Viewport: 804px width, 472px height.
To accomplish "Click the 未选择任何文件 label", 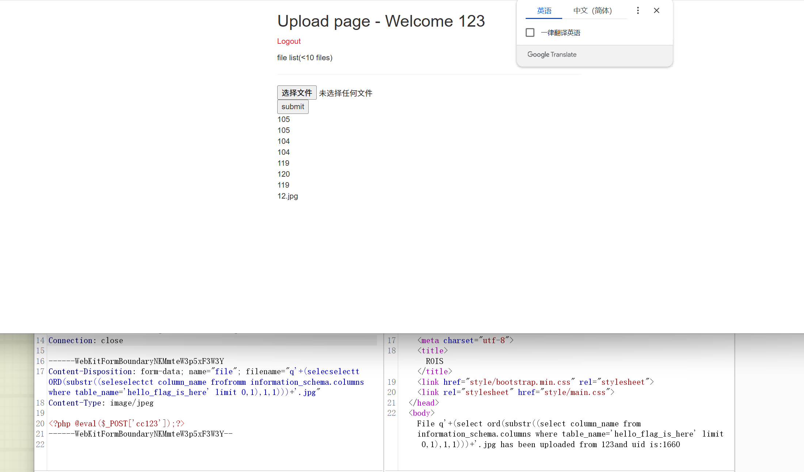I will click(x=346, y=93).
